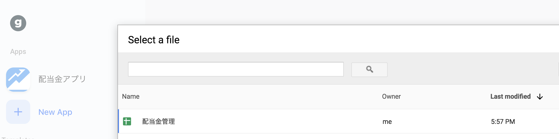Sort files by the Owner column
559x139 pixels.
(x=391, y=96)
